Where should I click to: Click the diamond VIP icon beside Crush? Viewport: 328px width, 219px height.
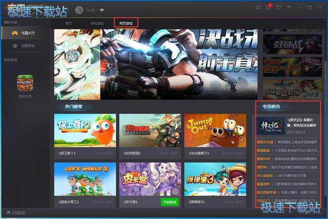click(x=102, y=10)
